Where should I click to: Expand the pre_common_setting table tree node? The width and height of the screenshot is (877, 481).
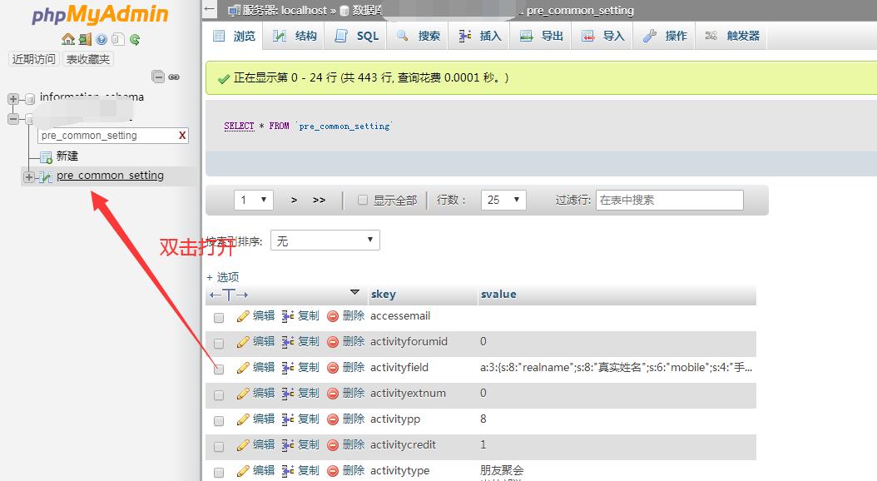[29, 176]
